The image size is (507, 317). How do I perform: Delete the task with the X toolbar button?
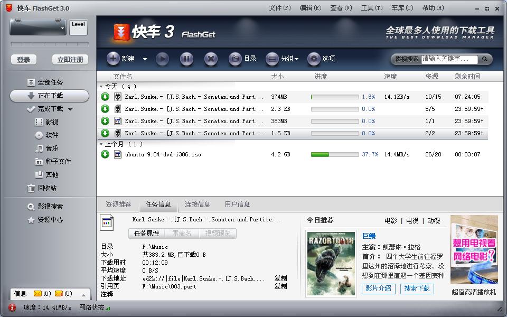[x=211, y=59]
